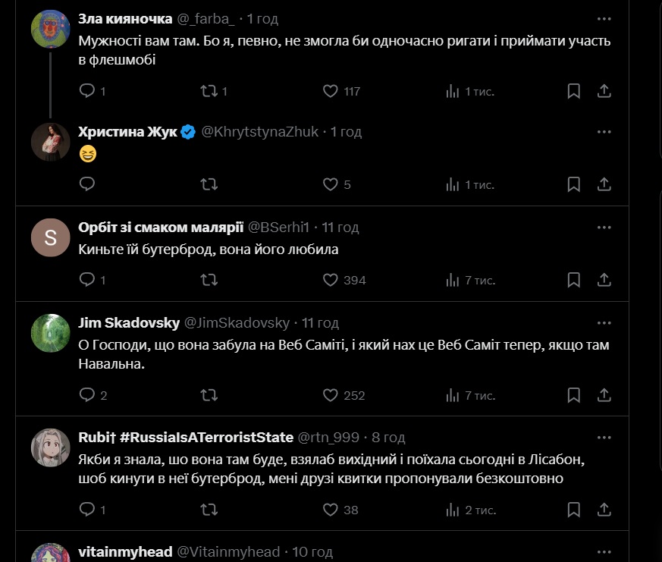Like the tweet with 394 likes

pos(331,280)
